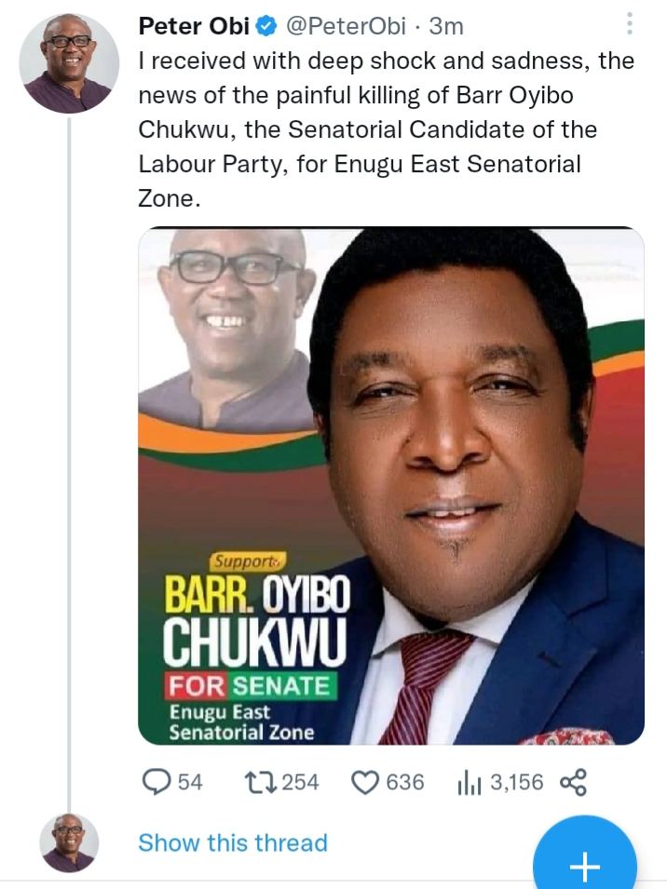667x889 pixels.
Task: Open view analytics bar-chart icon
Action: coord(469,783)
